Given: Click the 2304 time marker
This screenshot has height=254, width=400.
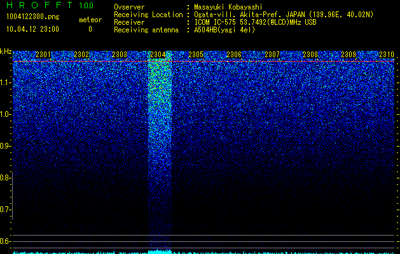Looking at the screenshot, I should coord(158,54).
